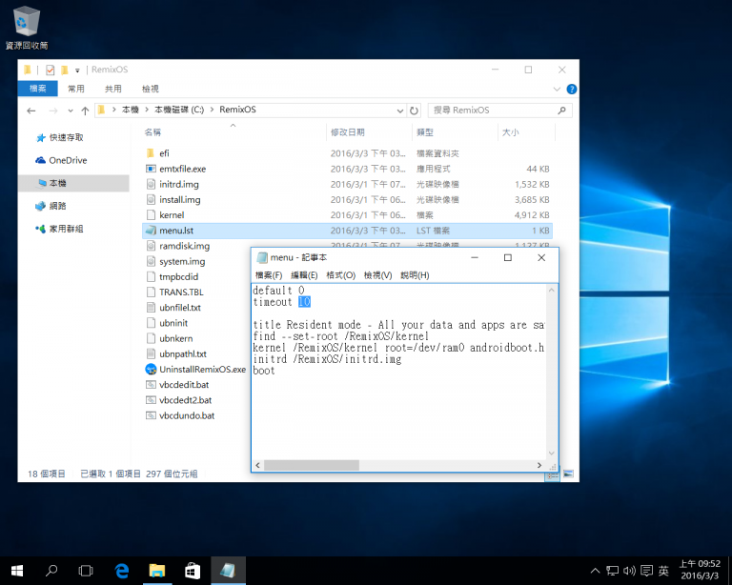The width and height of the screenshot is (732, 585).
Task: Click Notepad horizontal scrollbar left arrow
Action: point(257,465)
